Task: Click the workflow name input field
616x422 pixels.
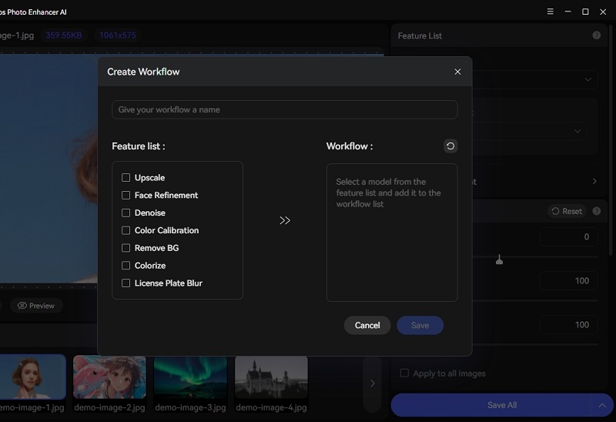Action: [284, 109]
